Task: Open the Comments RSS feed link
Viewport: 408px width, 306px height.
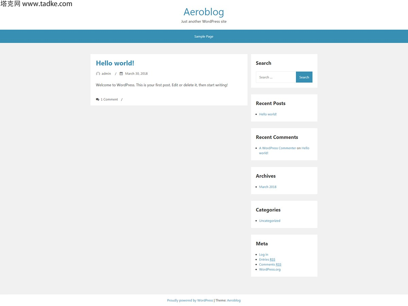Action: click(x=270, y=265)
